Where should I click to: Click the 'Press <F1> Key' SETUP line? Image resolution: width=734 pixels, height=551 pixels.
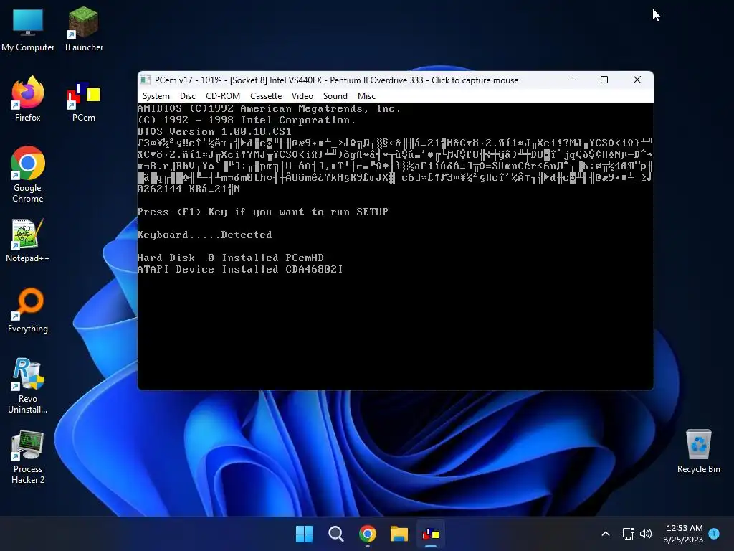tap(262, 212)
